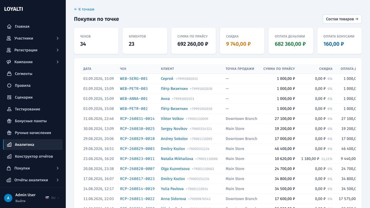Screen dimensions: 370x208
Task: Click the Сценарии icon
Action: coord(9,97)
